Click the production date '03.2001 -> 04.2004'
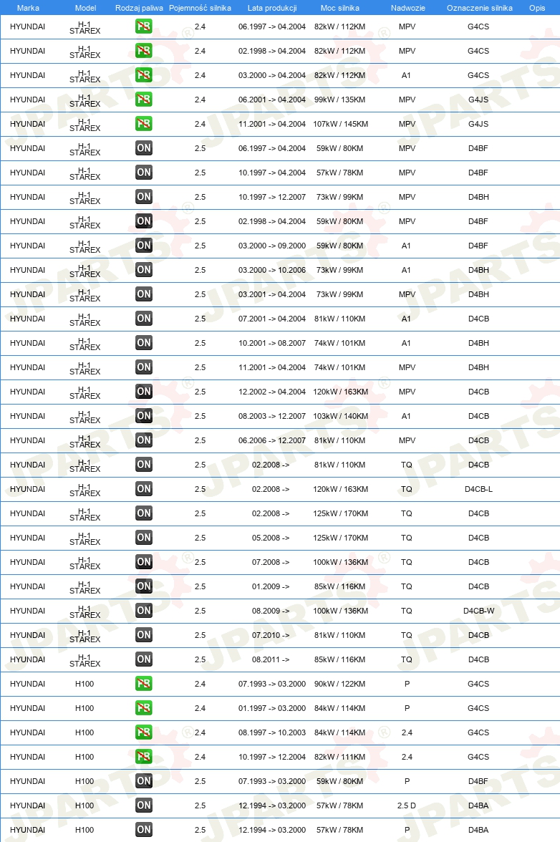The image size is (560, 842). (272, 294)
